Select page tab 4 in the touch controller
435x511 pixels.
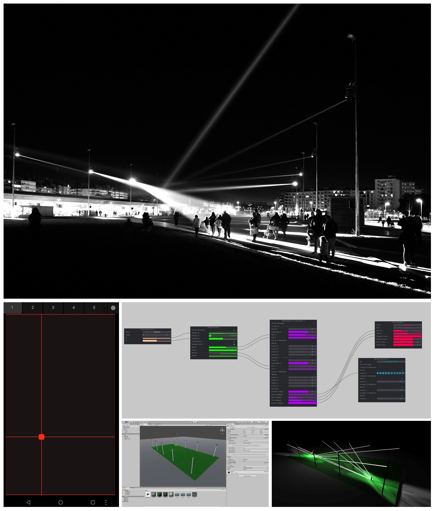pos(73,308)
